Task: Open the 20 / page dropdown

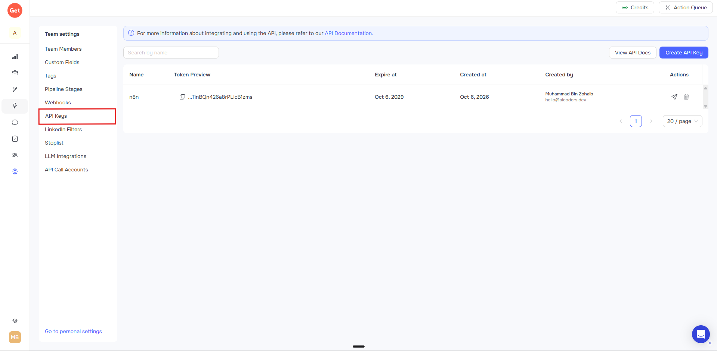Action: click(x=683, y=121)
